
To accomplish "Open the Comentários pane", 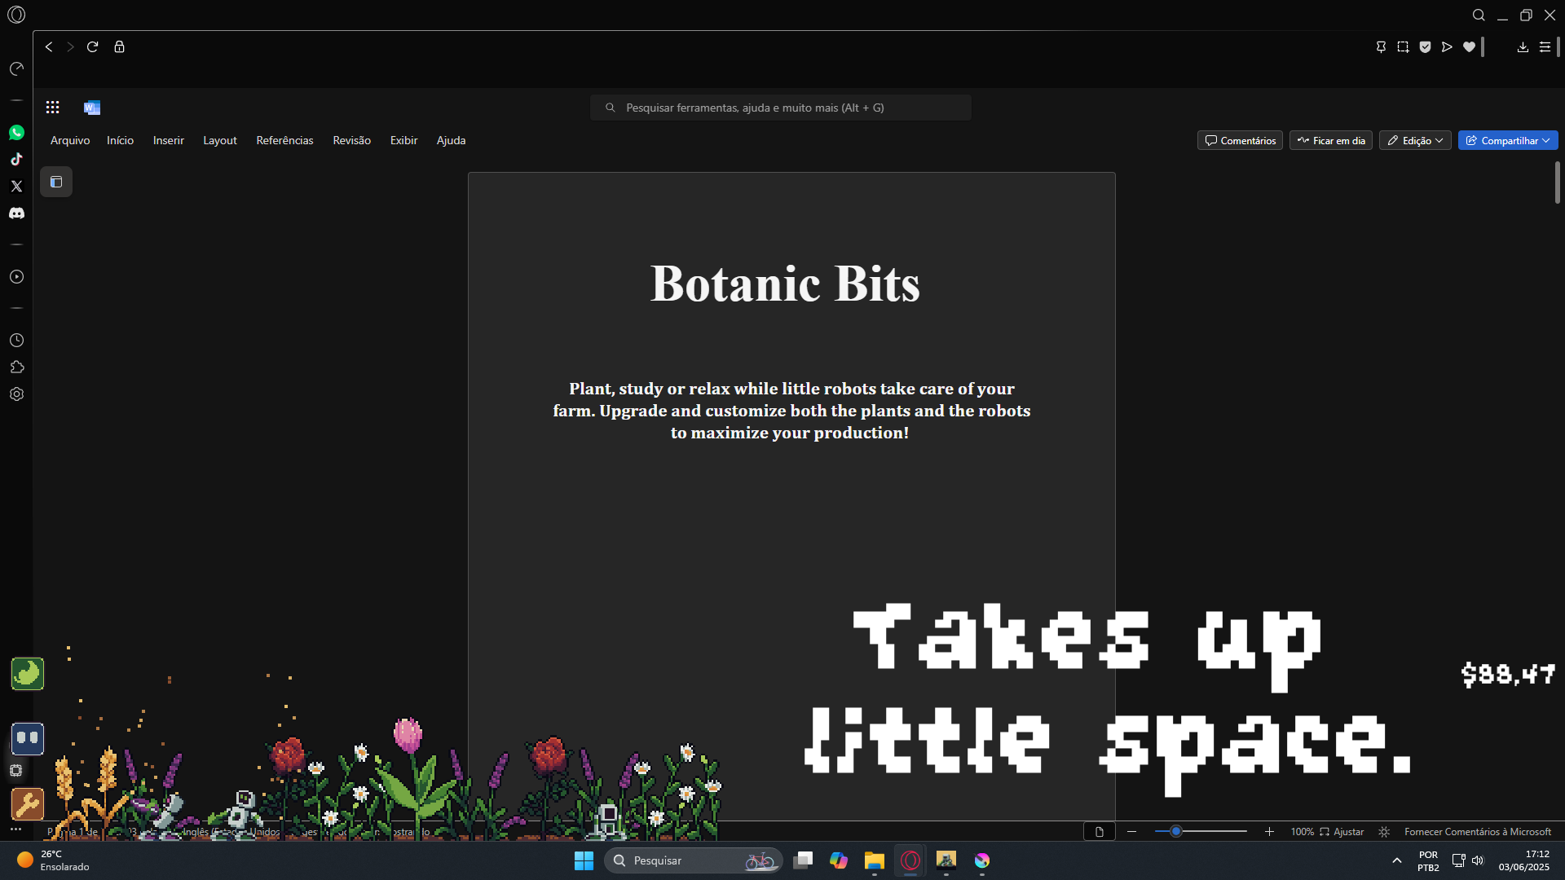I will coord(1240,141).
